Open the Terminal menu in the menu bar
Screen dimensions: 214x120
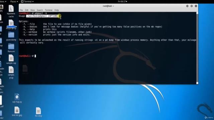pyautogui.click(x=48, y=10)
